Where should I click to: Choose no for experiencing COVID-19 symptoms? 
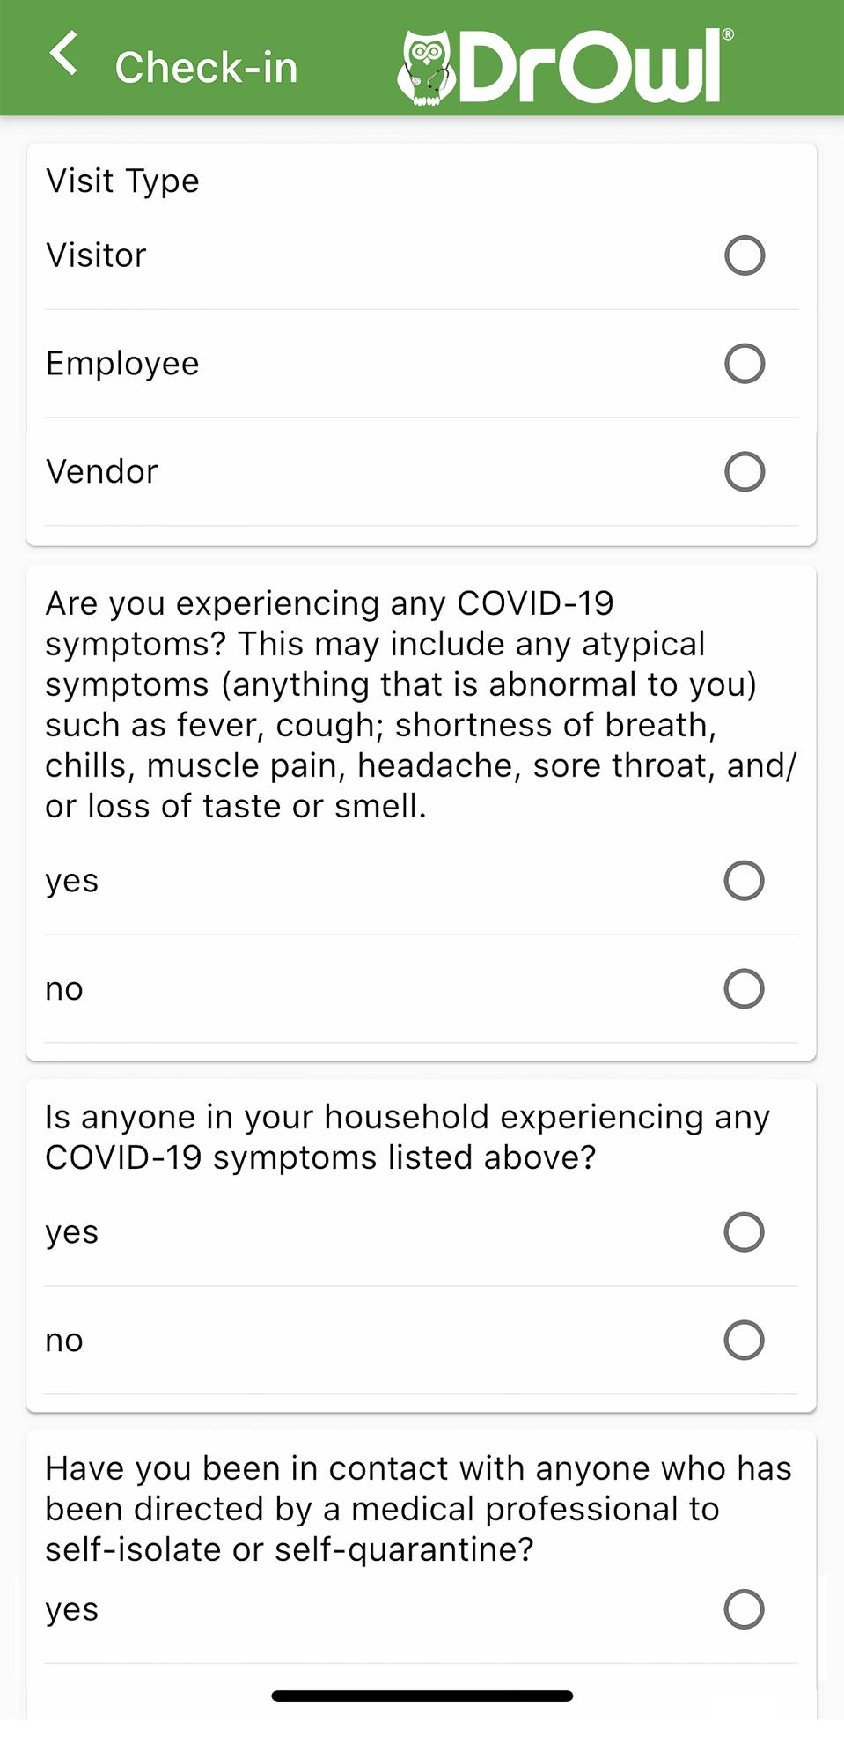tap(744, 989)
